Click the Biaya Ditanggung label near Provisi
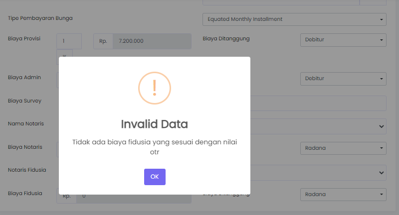Viewport: 399px width, 215px height. (226, 39)
